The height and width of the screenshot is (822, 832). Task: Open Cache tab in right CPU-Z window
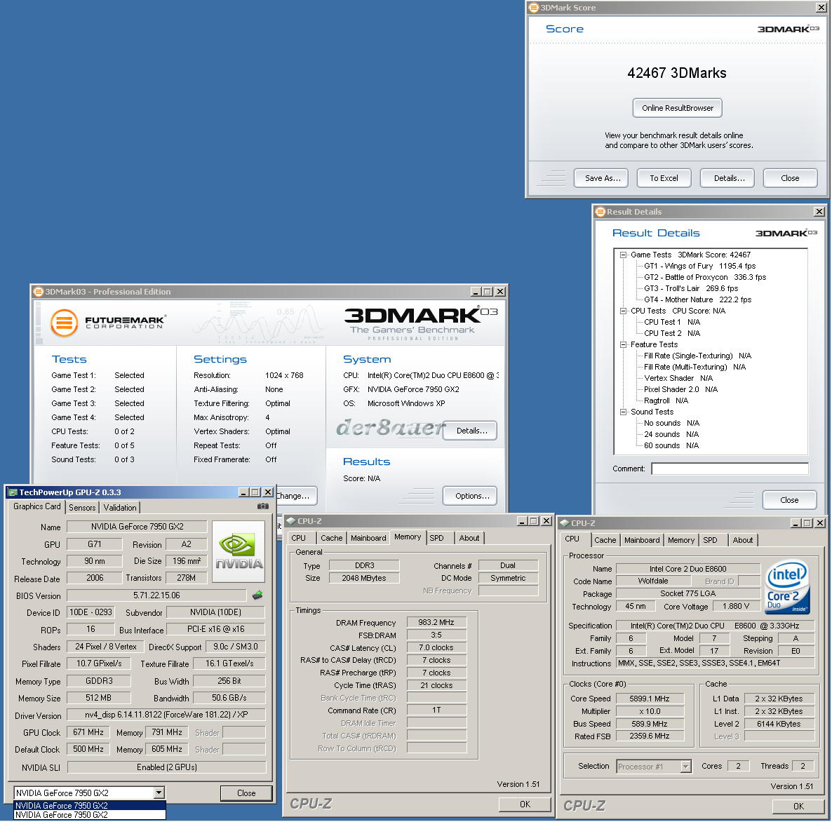coord(605,540)
